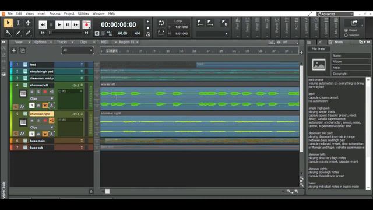
Task: Enable automation Read on shimmer left
Action: coord(32,105)
